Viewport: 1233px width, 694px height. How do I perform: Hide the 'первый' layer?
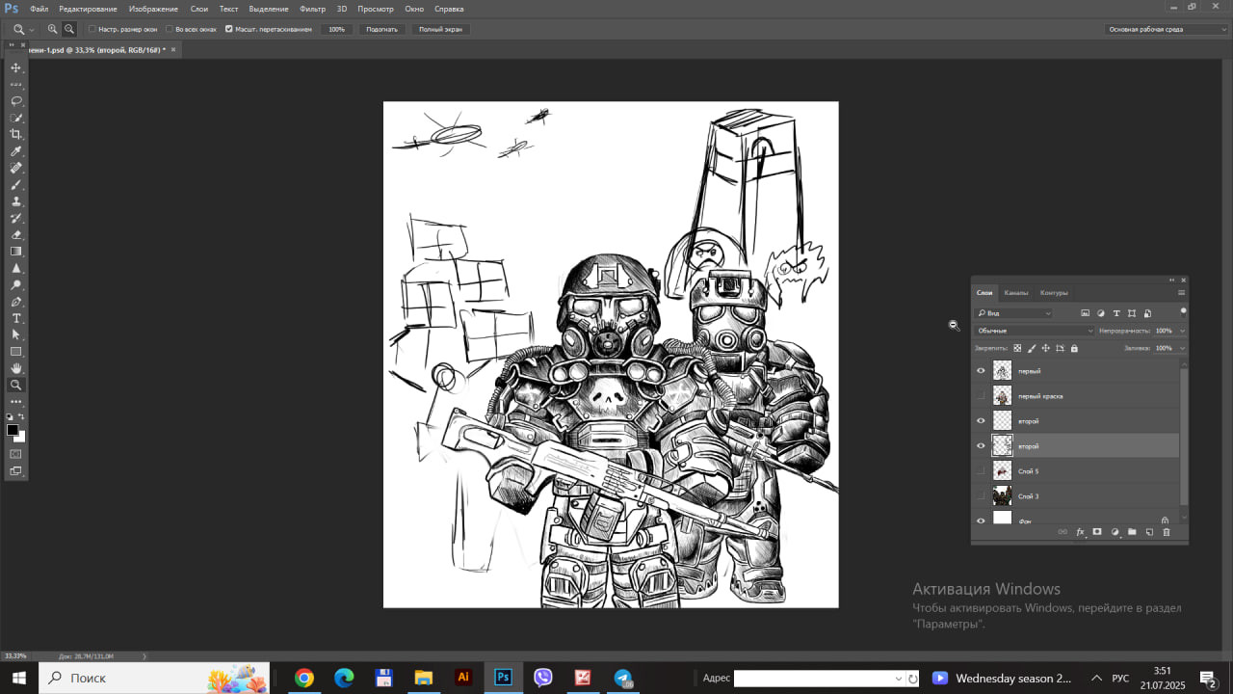[x=981, y=371]
